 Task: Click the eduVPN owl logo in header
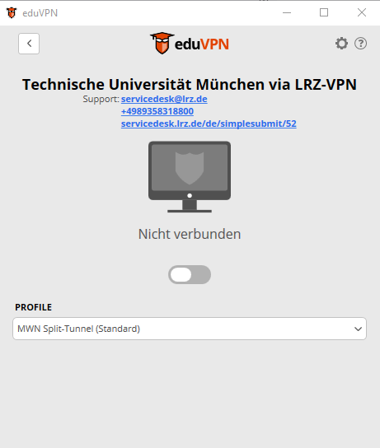click(162, 43)
